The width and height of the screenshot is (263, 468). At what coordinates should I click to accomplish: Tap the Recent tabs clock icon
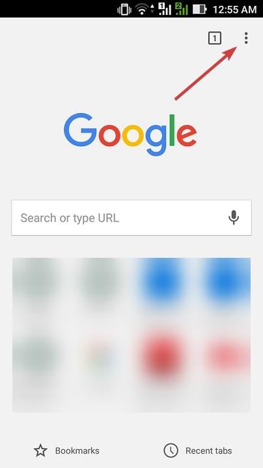click(x=171, y=450)
